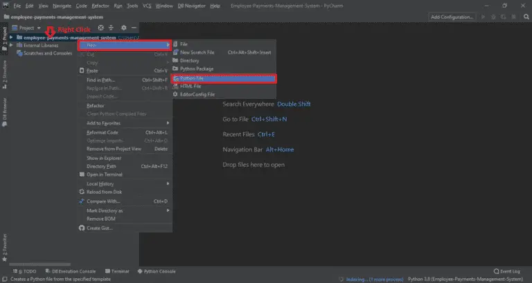Open the View menu
The width and height of the screenshot is (532, 283).
coord(43,6)
